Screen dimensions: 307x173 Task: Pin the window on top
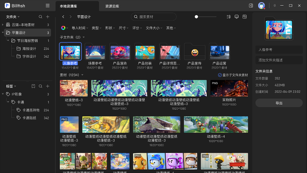pyautogui.click(x=274, y=6)
